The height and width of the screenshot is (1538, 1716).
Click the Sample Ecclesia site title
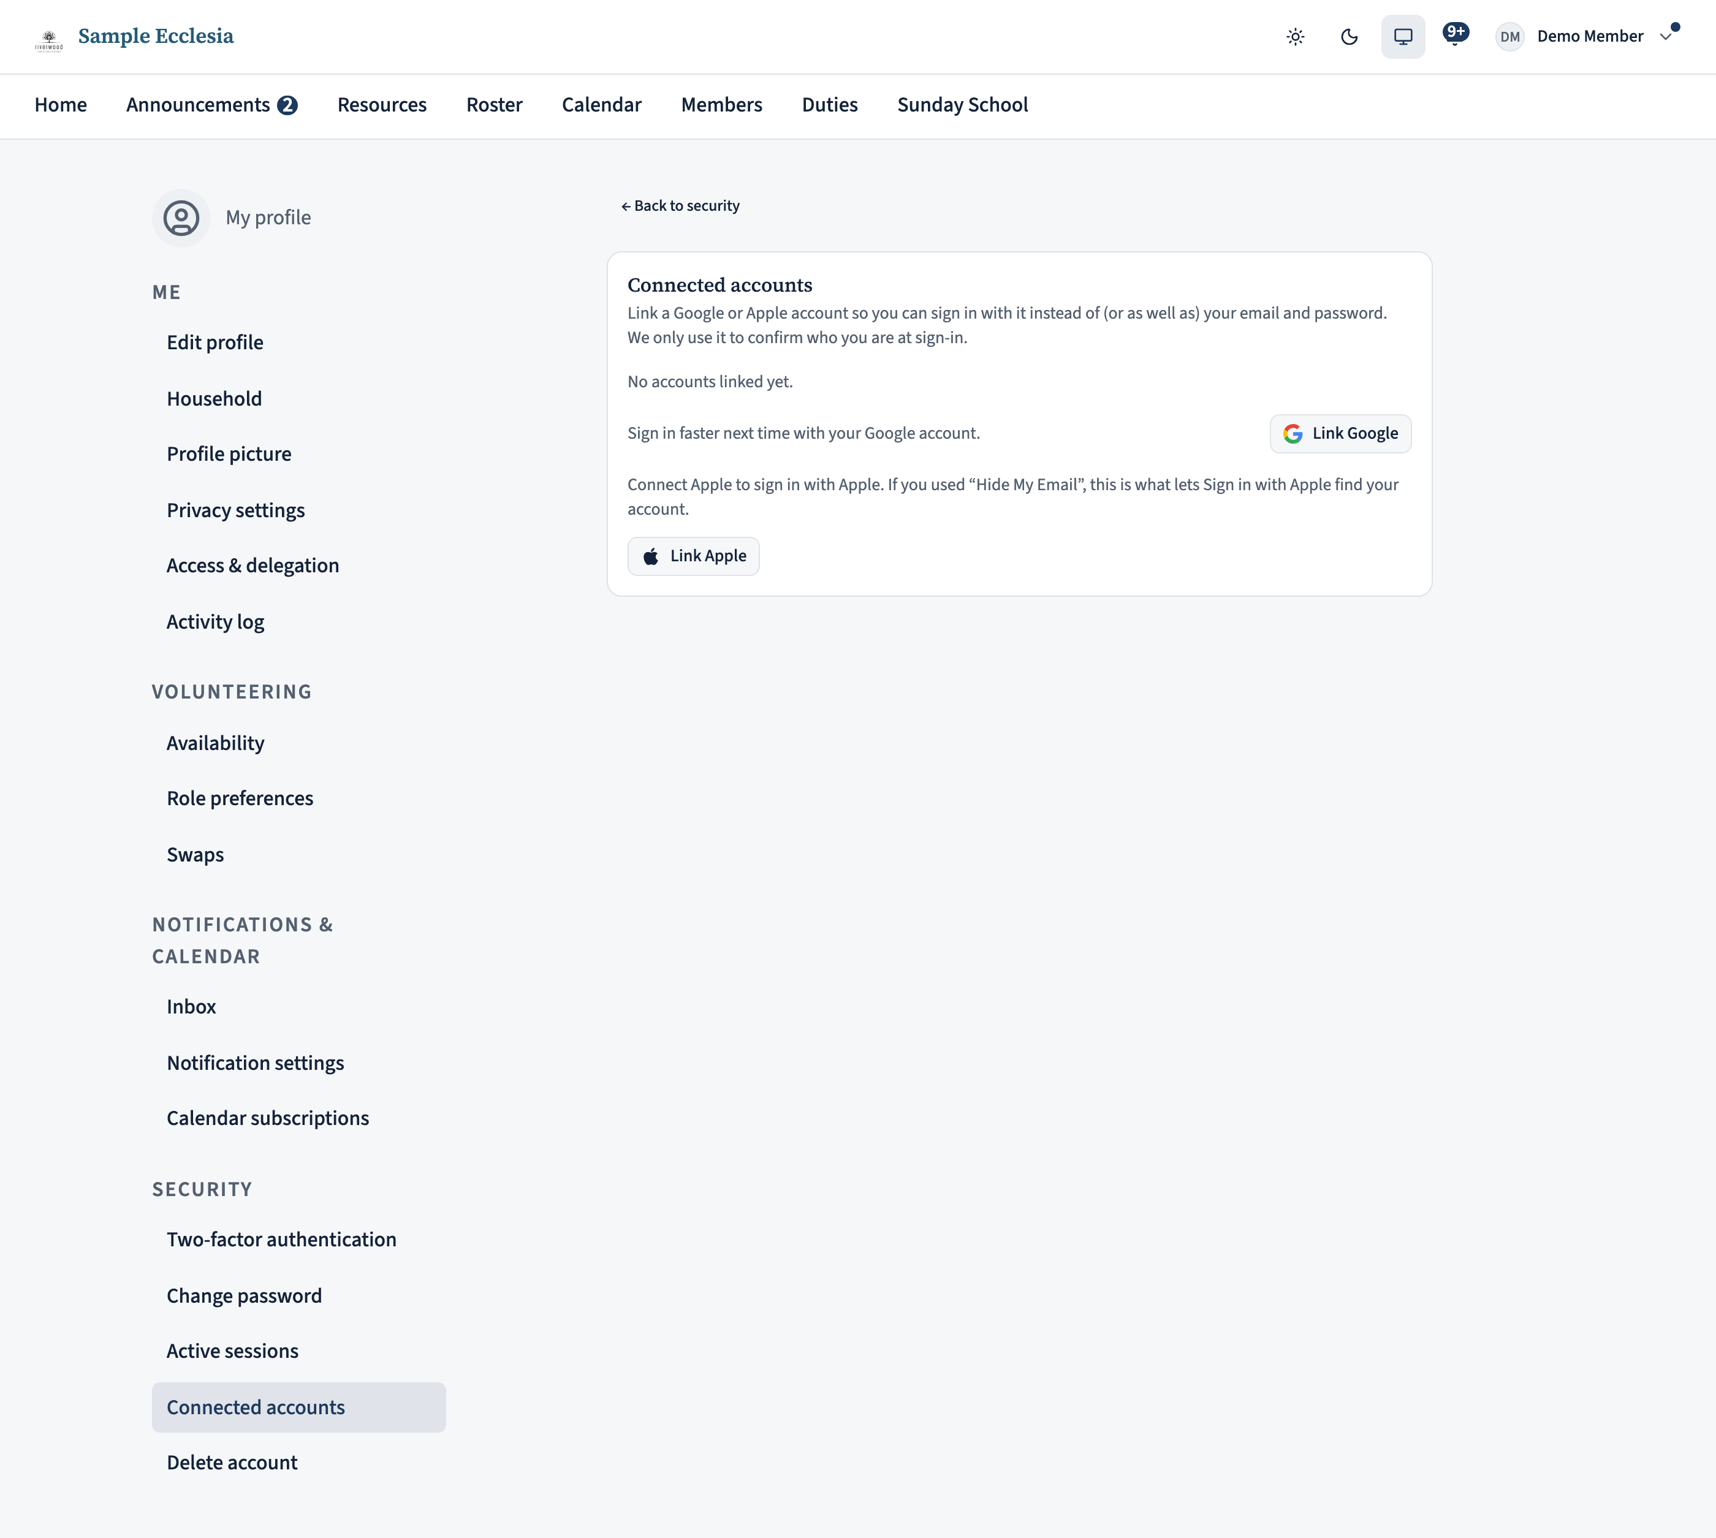pos(156,36)
